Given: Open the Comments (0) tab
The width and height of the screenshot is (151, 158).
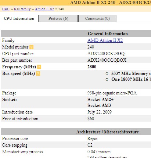Looking at the screenshot, I should point(98,18).
